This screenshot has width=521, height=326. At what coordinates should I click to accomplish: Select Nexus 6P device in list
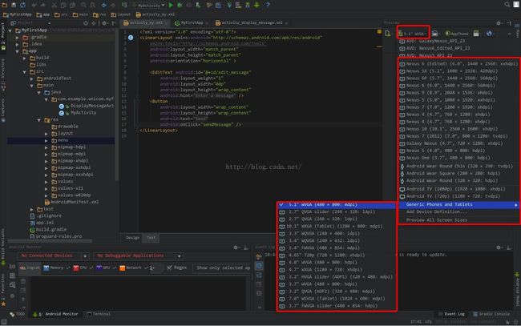[x=458, y=78]
